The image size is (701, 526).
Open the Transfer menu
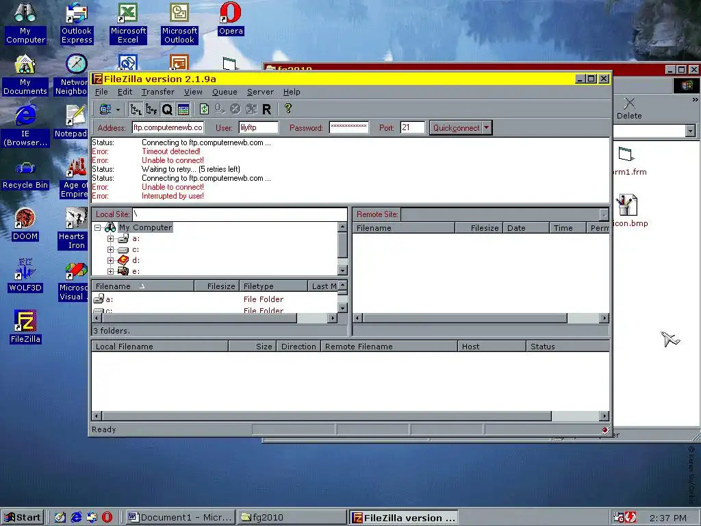158,92
